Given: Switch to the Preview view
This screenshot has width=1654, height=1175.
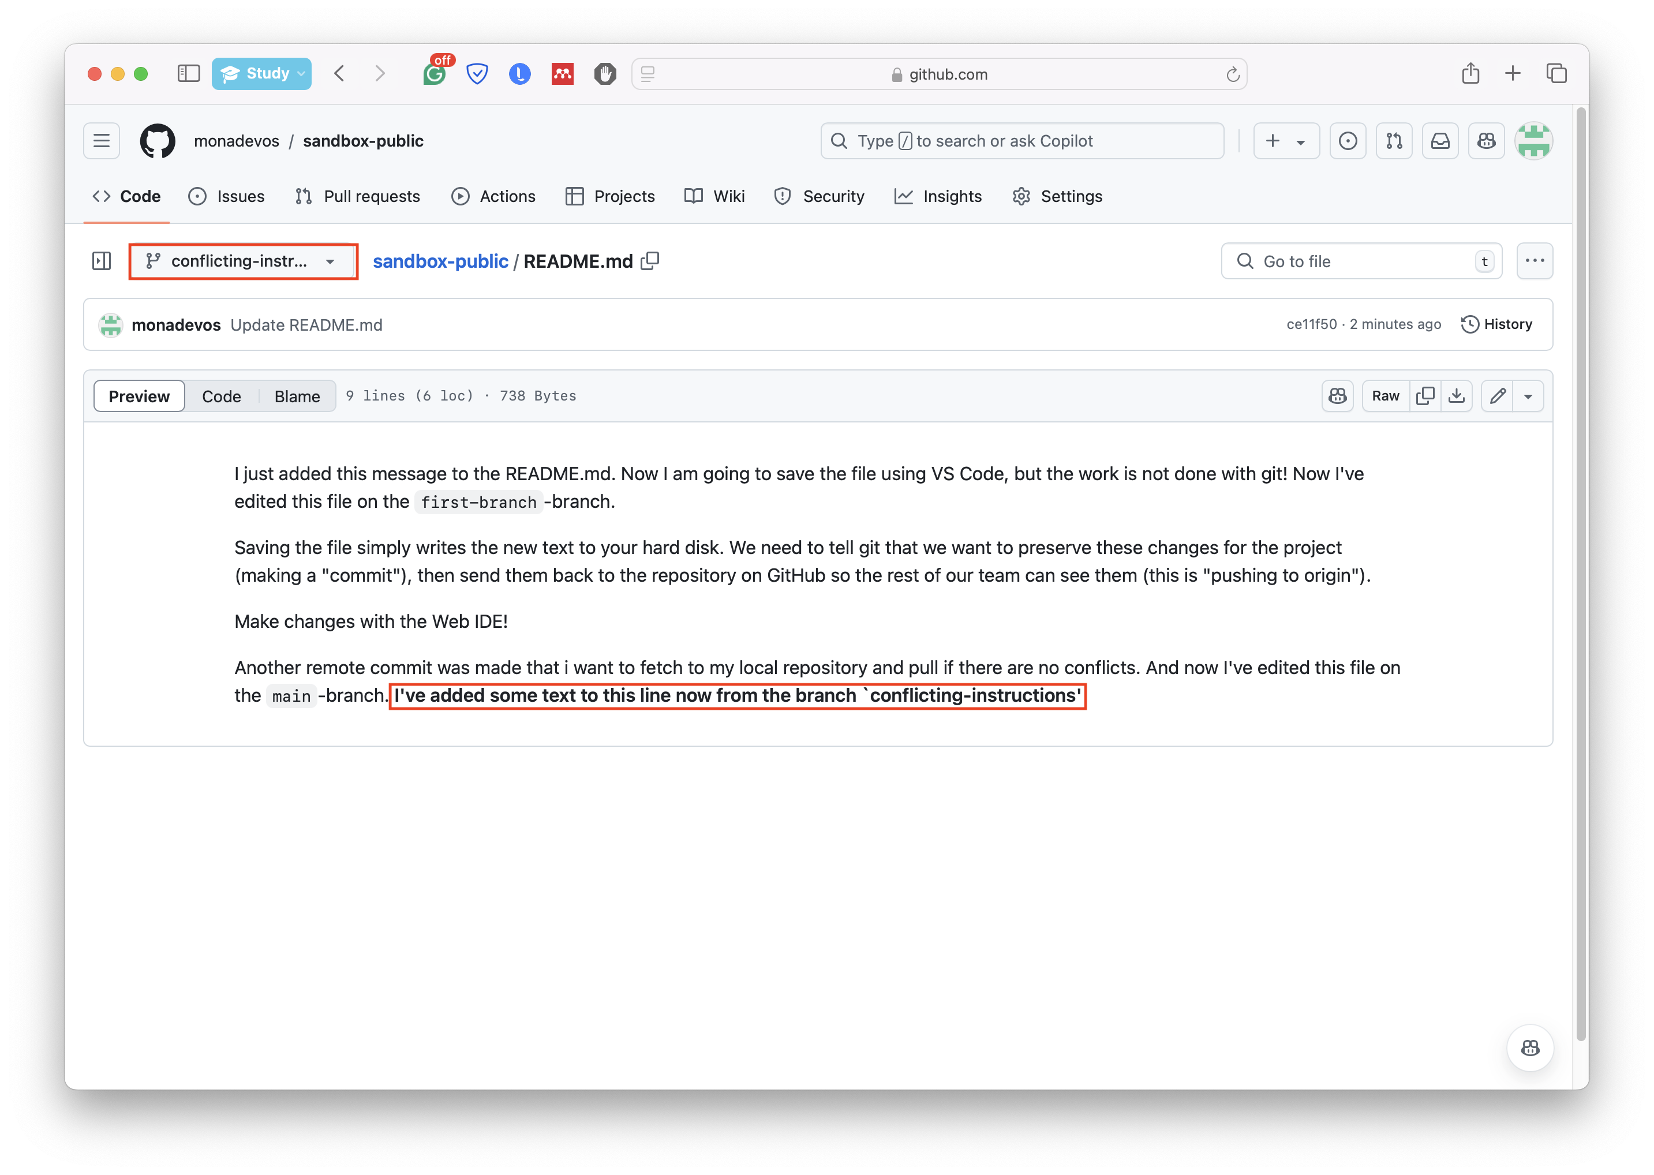Looking at the screenshot, I should (139, 396).
